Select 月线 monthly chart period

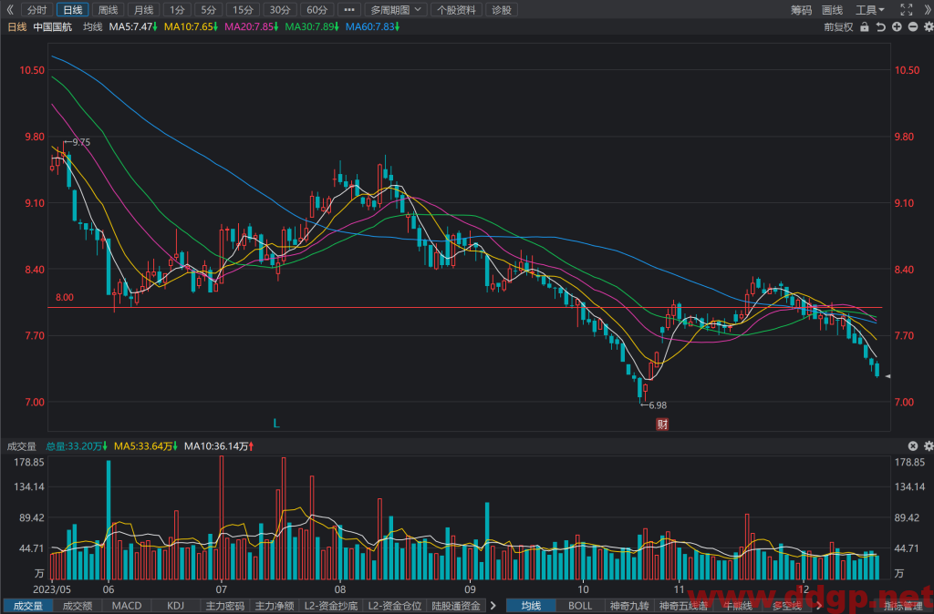(x=143, y=9)
